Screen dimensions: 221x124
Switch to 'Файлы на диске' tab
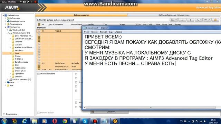81,15
